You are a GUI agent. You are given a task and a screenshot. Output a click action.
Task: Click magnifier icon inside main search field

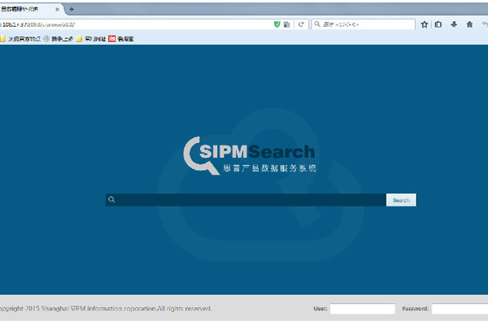click(111, 200)
